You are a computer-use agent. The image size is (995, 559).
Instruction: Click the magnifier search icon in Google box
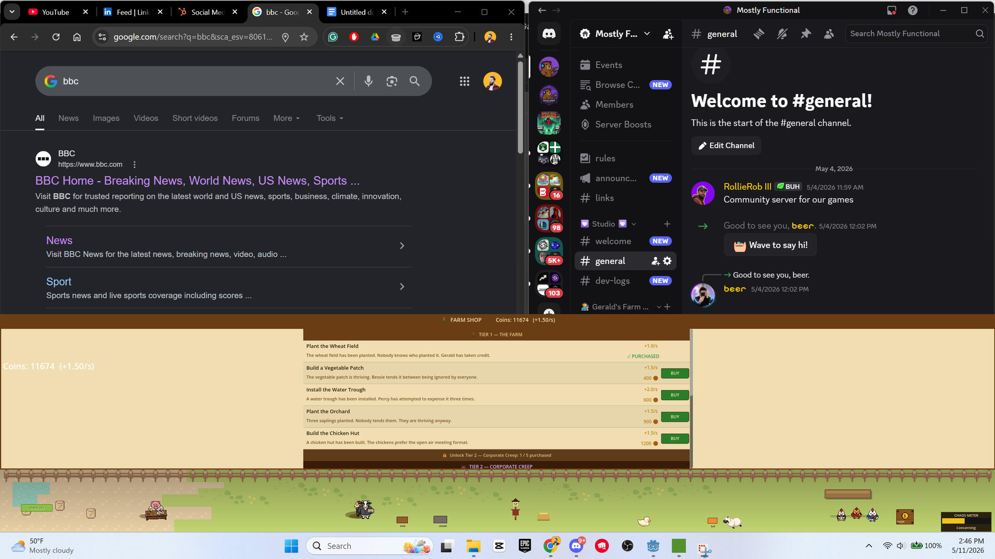pos(415,81)
